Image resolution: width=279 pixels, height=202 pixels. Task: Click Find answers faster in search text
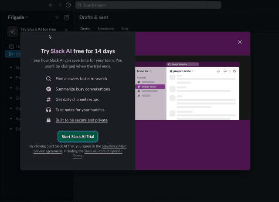coord(81,79)
